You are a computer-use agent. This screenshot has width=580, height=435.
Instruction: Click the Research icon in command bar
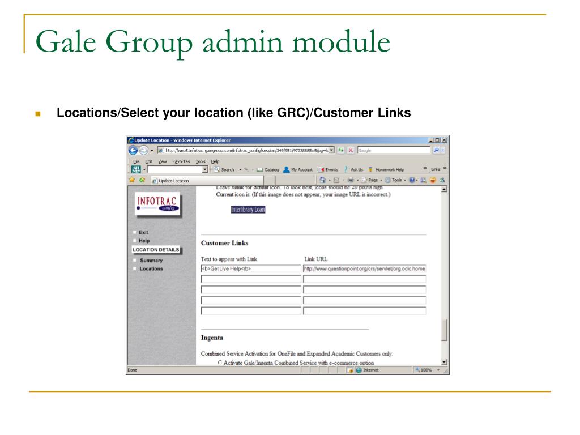423,180
